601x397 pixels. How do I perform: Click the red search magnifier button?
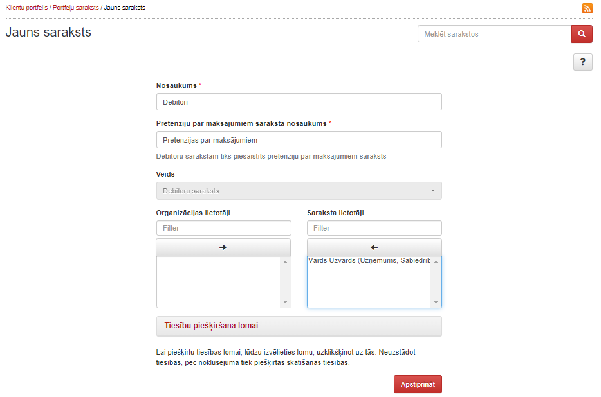click(582, 34)
